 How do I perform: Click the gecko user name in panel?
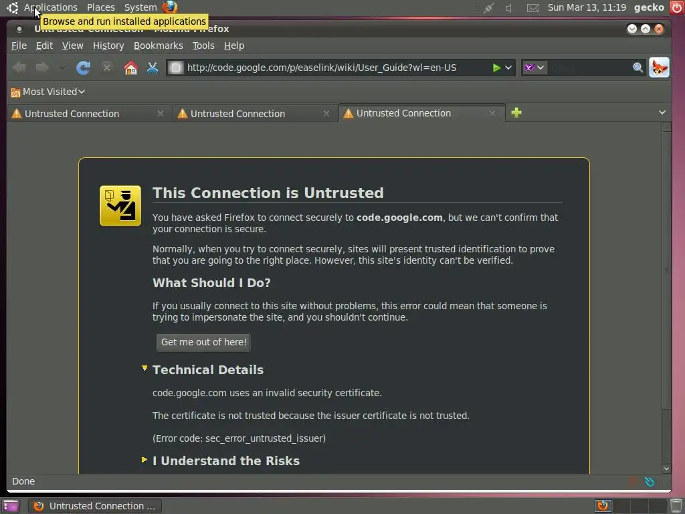click(649, 7)
